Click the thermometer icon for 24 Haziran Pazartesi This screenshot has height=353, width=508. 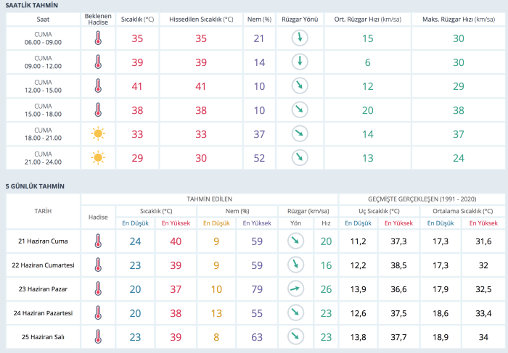pos(97,312)
